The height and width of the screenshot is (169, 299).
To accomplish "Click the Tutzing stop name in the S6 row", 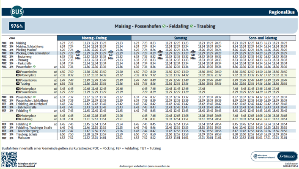I will coord(25,83).
